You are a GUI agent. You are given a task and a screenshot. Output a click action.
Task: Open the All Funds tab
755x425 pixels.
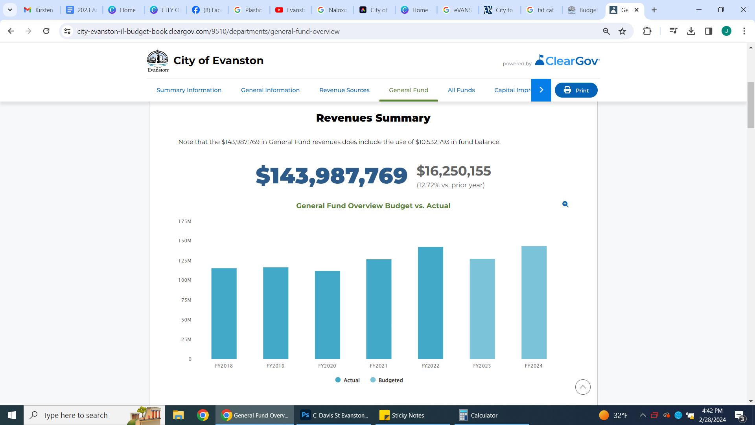(x=461, y=90)
